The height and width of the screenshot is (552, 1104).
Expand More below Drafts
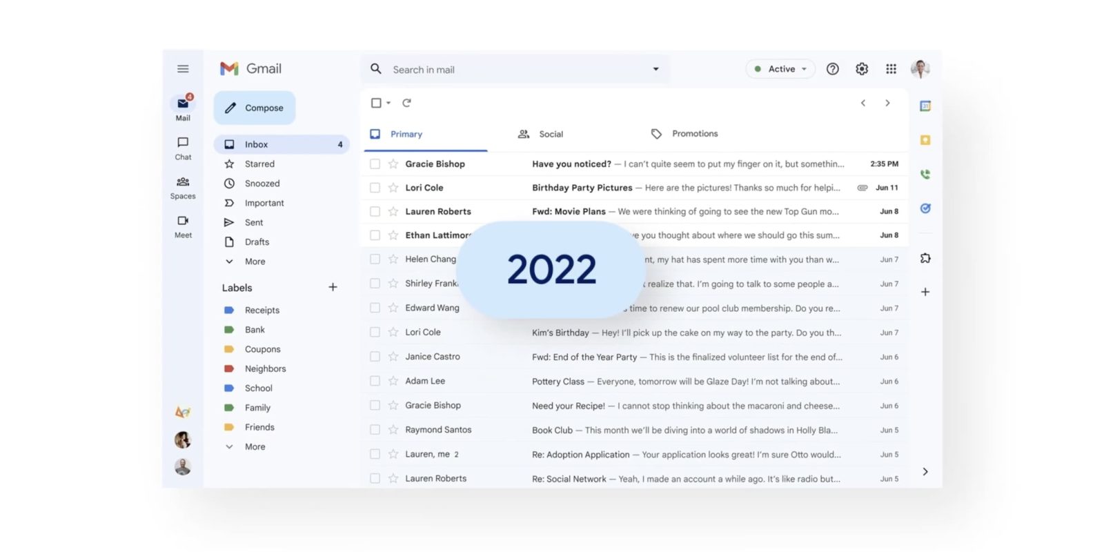coord(255,262)
